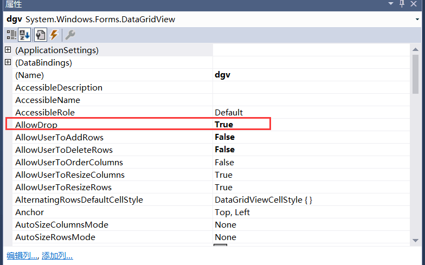The width and height of the screenshot is (425, 265).
Task: Select the AccessibleName property
Action: point(48,100)
